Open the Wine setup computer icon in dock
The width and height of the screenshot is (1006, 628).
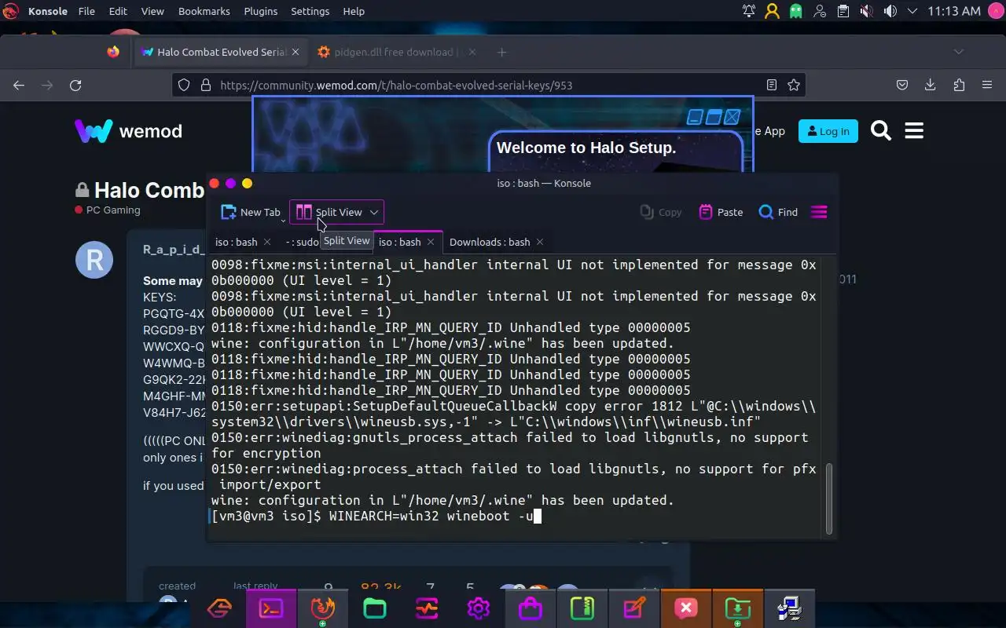coord(789,608)
